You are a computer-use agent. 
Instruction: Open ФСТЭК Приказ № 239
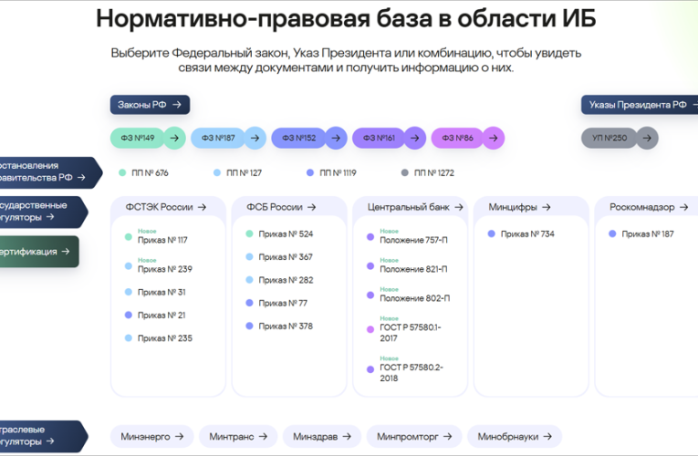159,265
